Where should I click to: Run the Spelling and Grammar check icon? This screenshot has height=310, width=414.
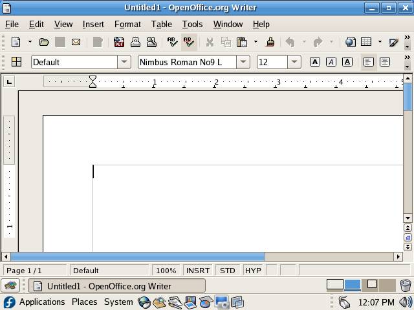point(173,42)
